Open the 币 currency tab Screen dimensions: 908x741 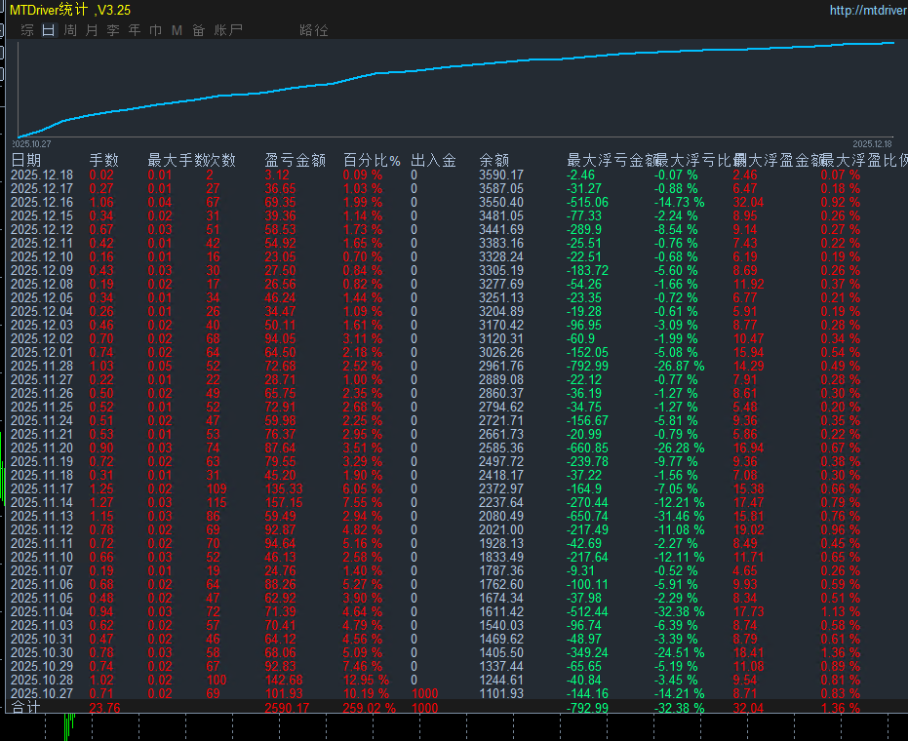156,30
